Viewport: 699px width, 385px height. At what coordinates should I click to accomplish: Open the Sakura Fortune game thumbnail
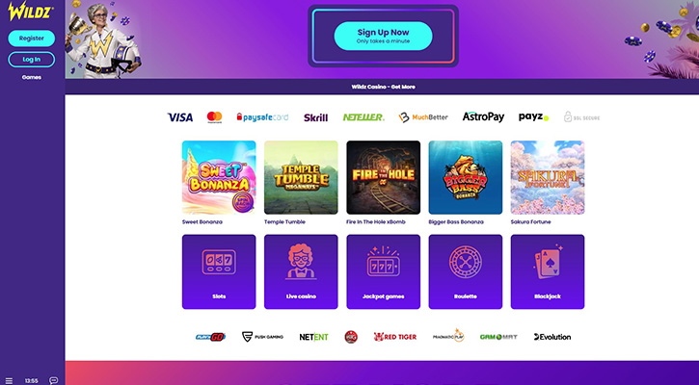point(548,178)
